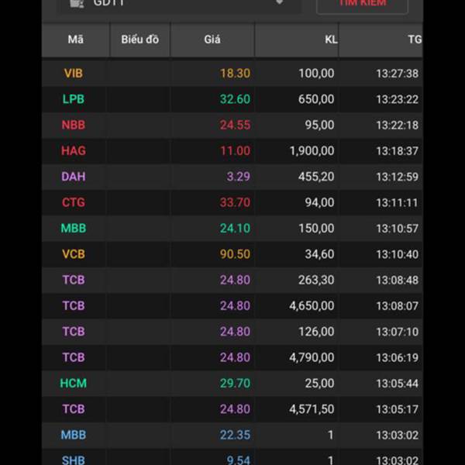Viewport: 465px width, 465px height.
Task: Click the HAG volume 1,900,00
Action: click(x=312, y=151)
